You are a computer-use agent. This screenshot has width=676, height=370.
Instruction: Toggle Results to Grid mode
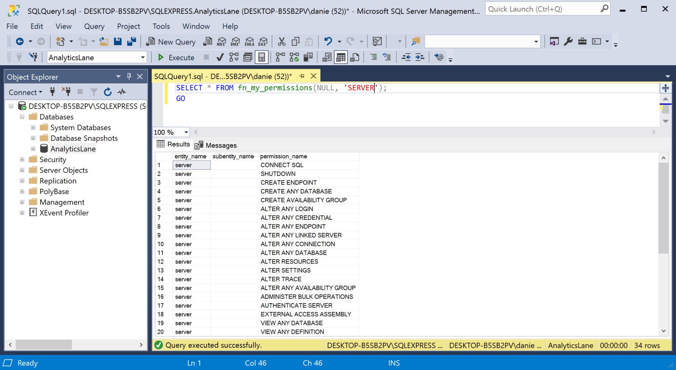[340, 57]
